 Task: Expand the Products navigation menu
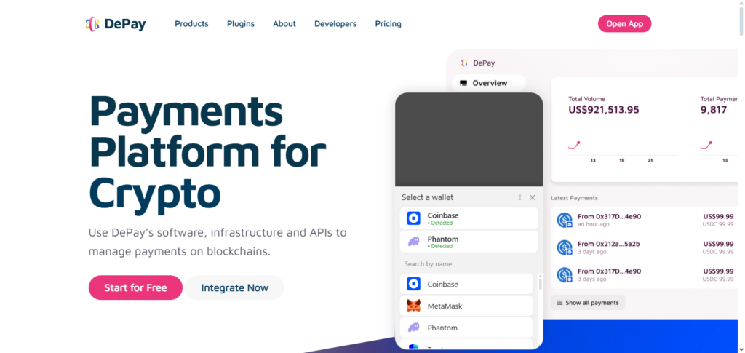tap(191, 24)
